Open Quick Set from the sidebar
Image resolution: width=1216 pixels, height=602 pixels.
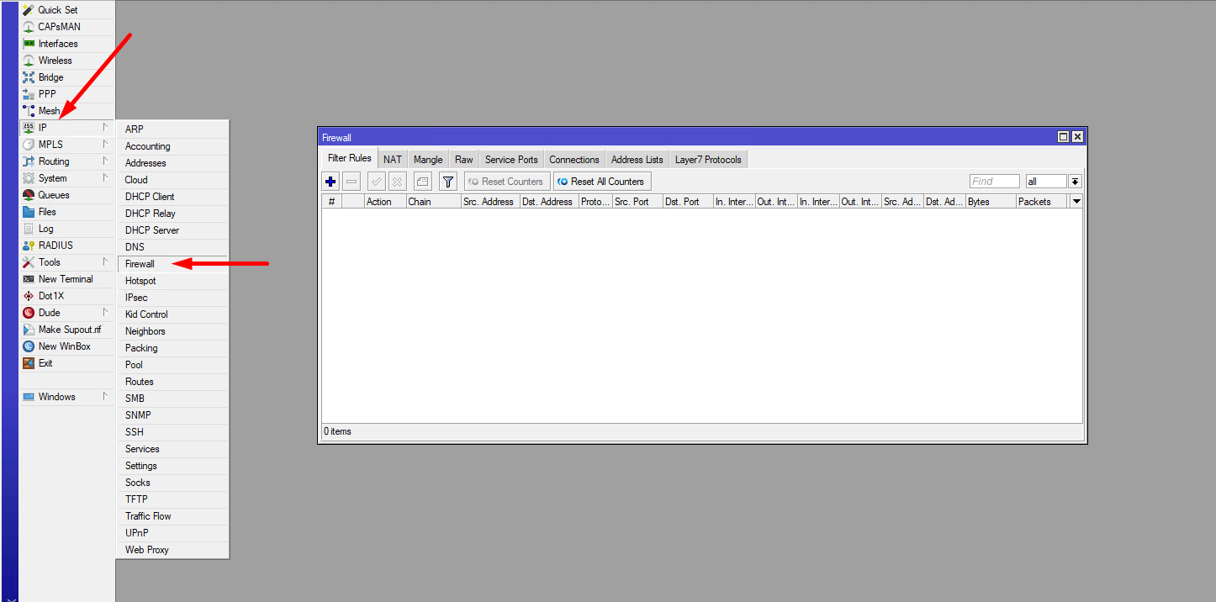(x=67, y=10)
